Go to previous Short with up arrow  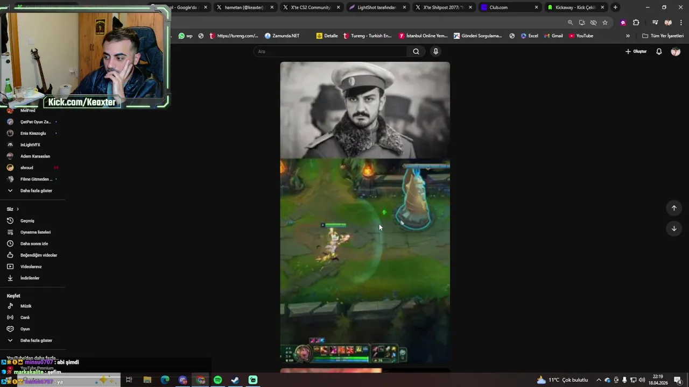674,208
